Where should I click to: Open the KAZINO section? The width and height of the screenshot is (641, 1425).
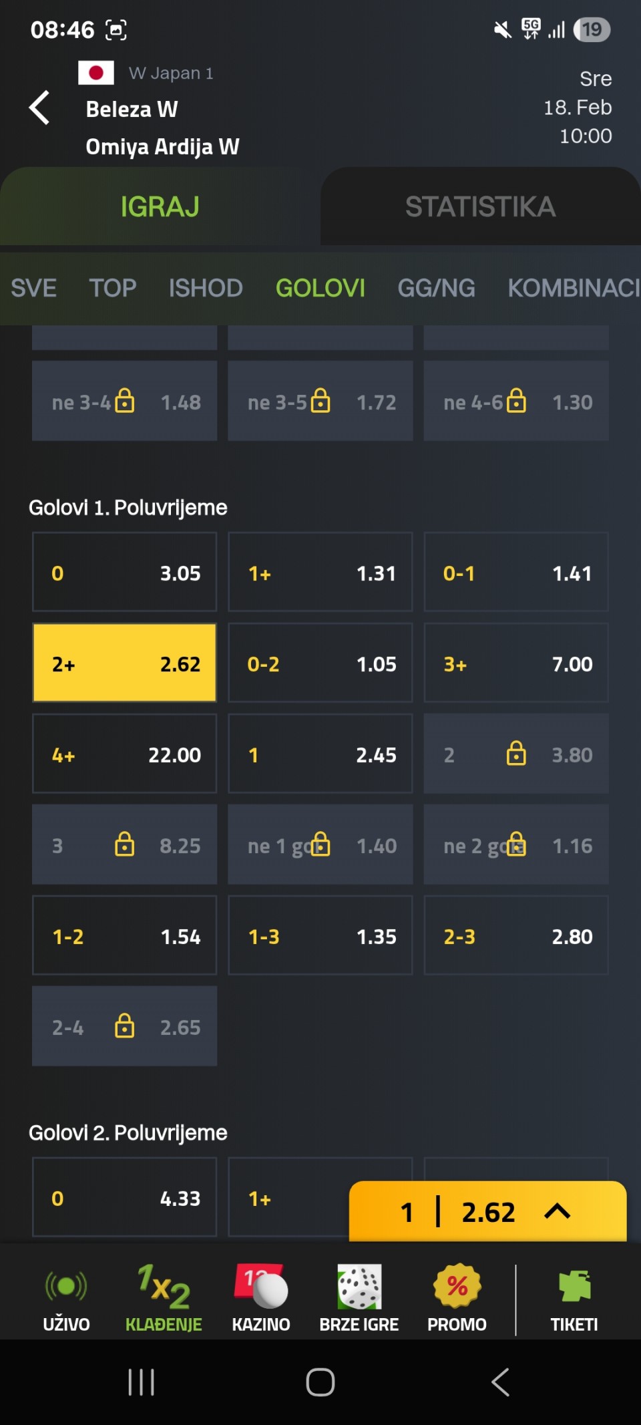click(x=261, y=1298)
